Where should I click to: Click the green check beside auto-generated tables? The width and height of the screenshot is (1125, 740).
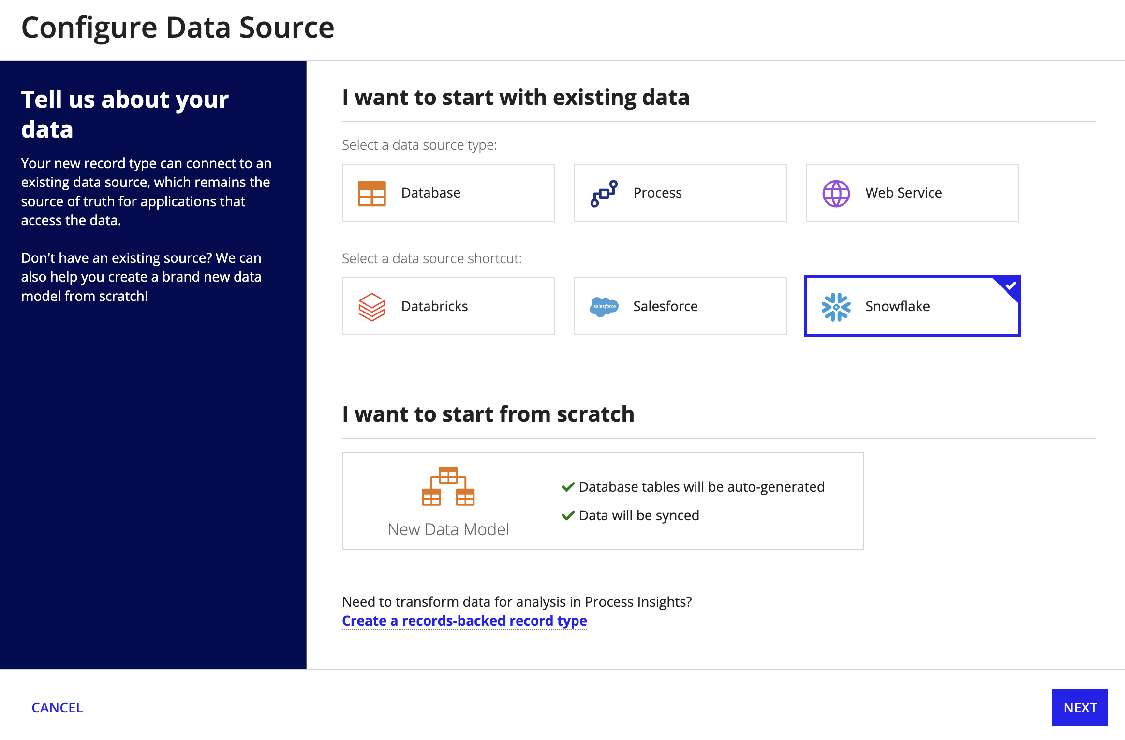568,487
